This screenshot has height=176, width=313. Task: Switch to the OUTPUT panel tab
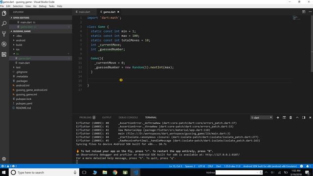107,117
